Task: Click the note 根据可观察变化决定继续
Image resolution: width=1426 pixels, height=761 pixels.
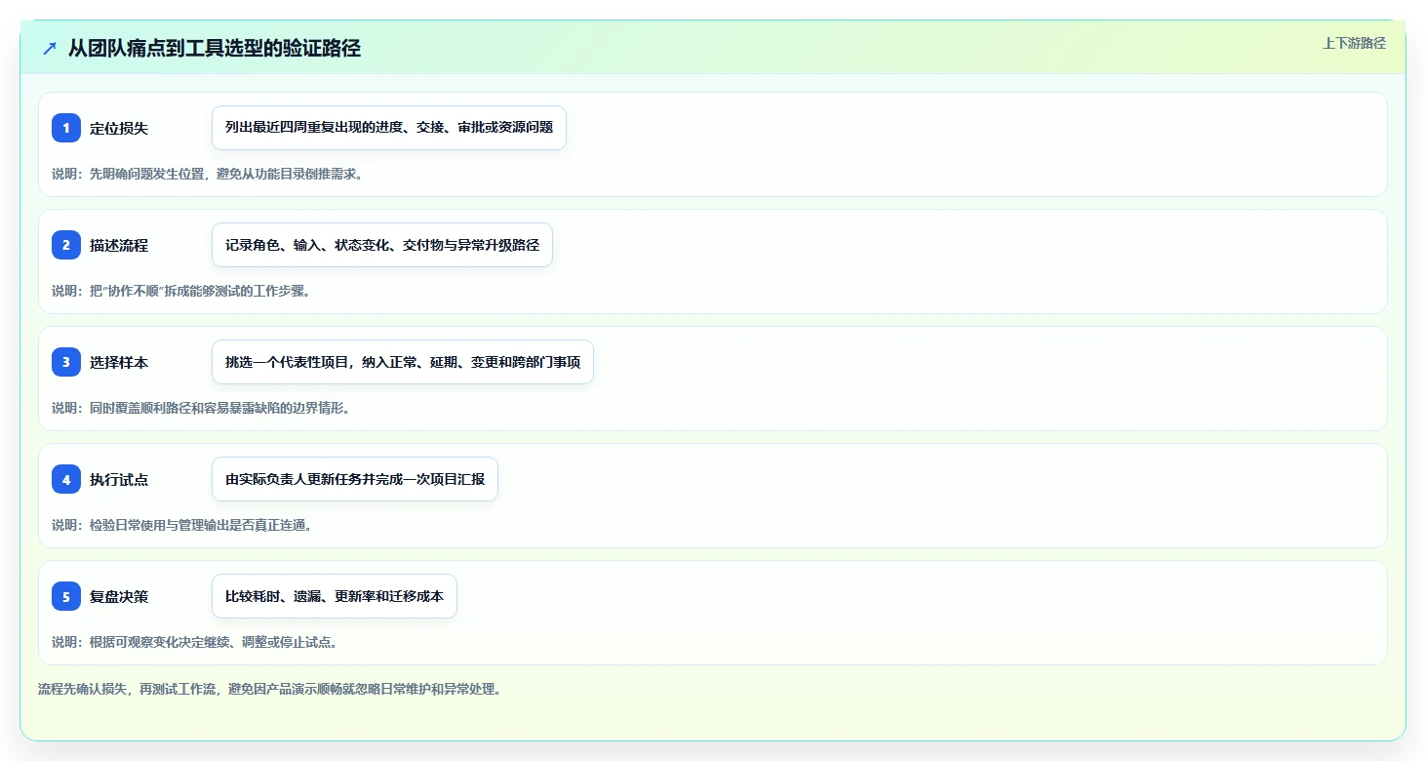Action: click(195, 642)
